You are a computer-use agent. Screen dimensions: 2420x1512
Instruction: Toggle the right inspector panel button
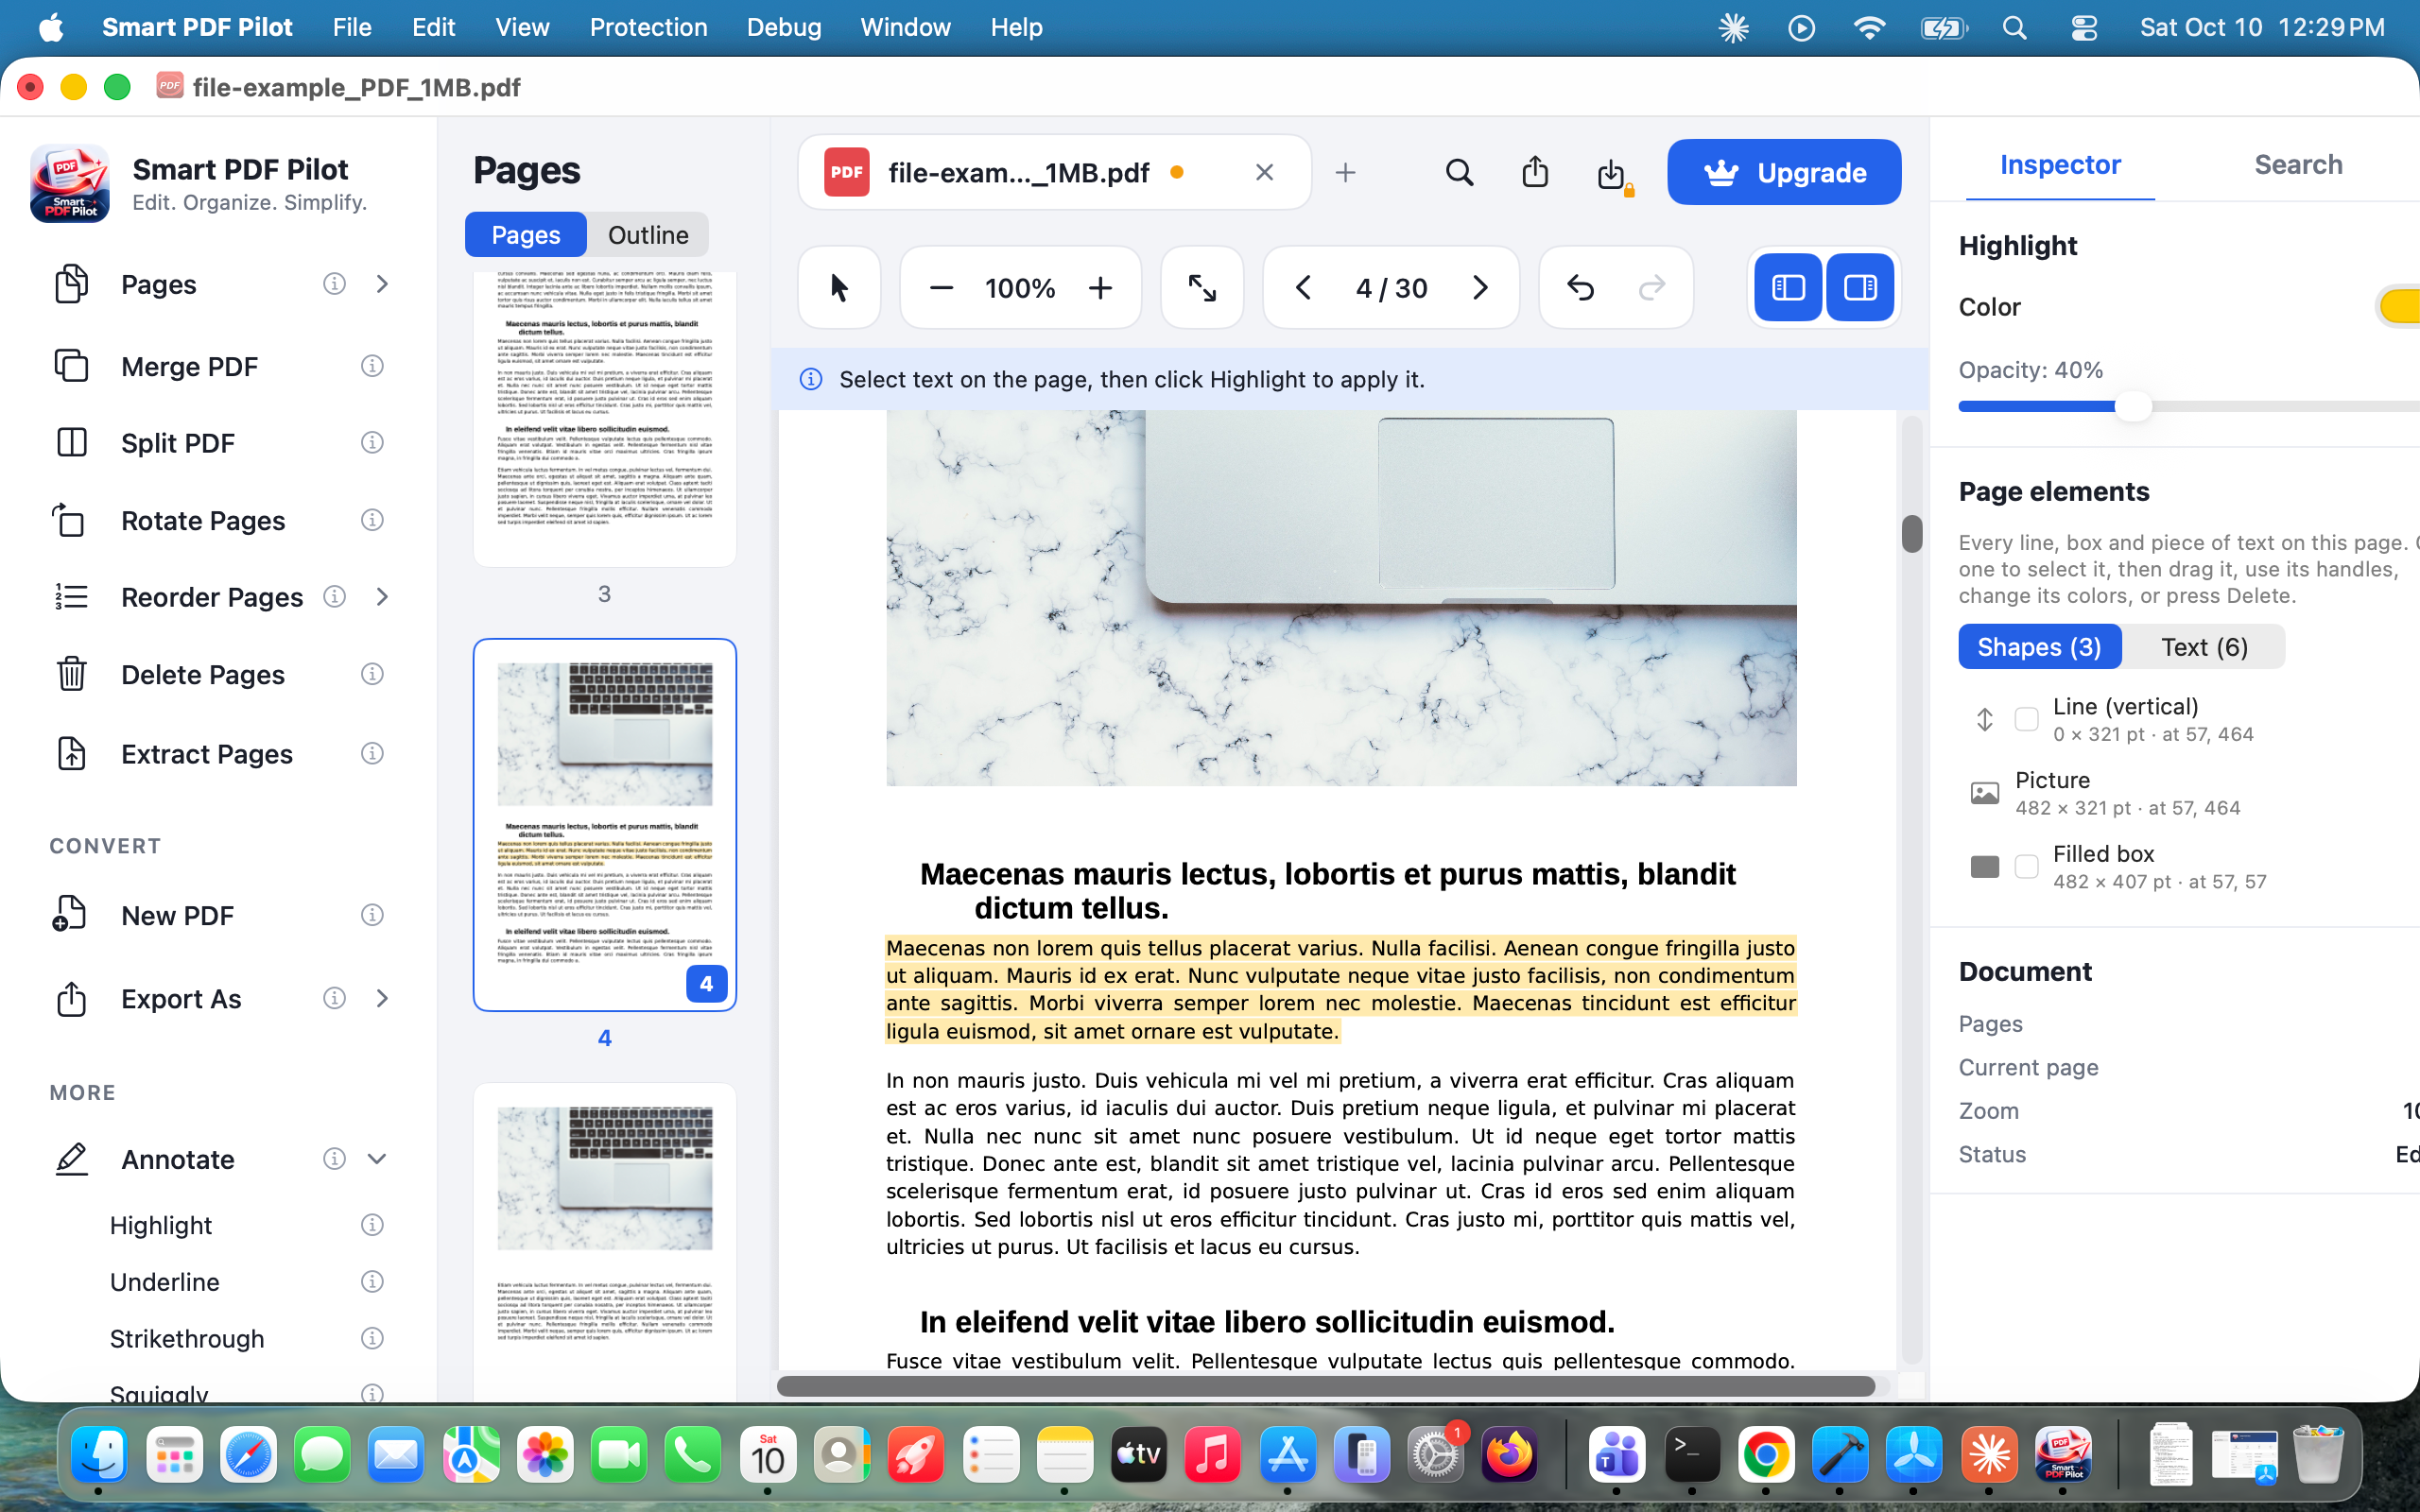[1860, 288]
